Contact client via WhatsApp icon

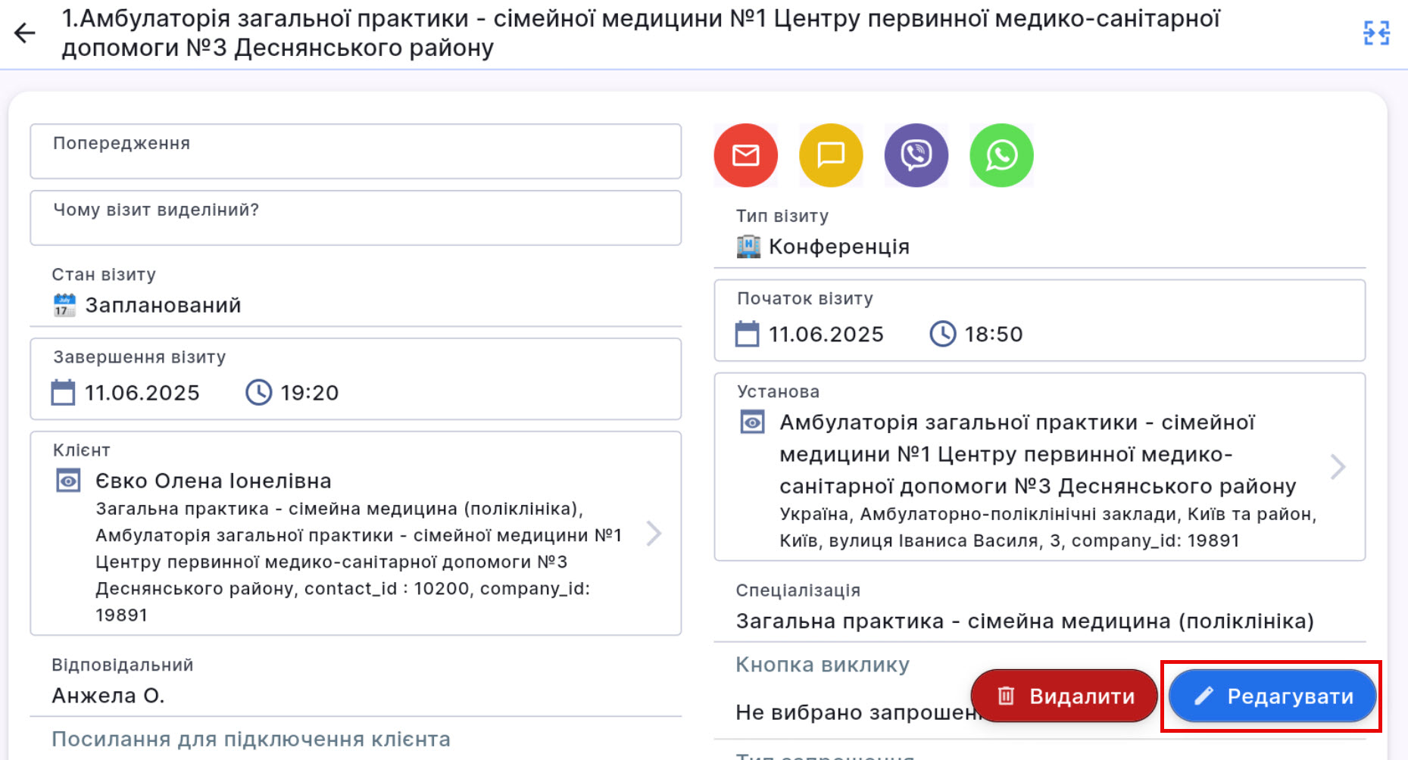point(1001,155)
